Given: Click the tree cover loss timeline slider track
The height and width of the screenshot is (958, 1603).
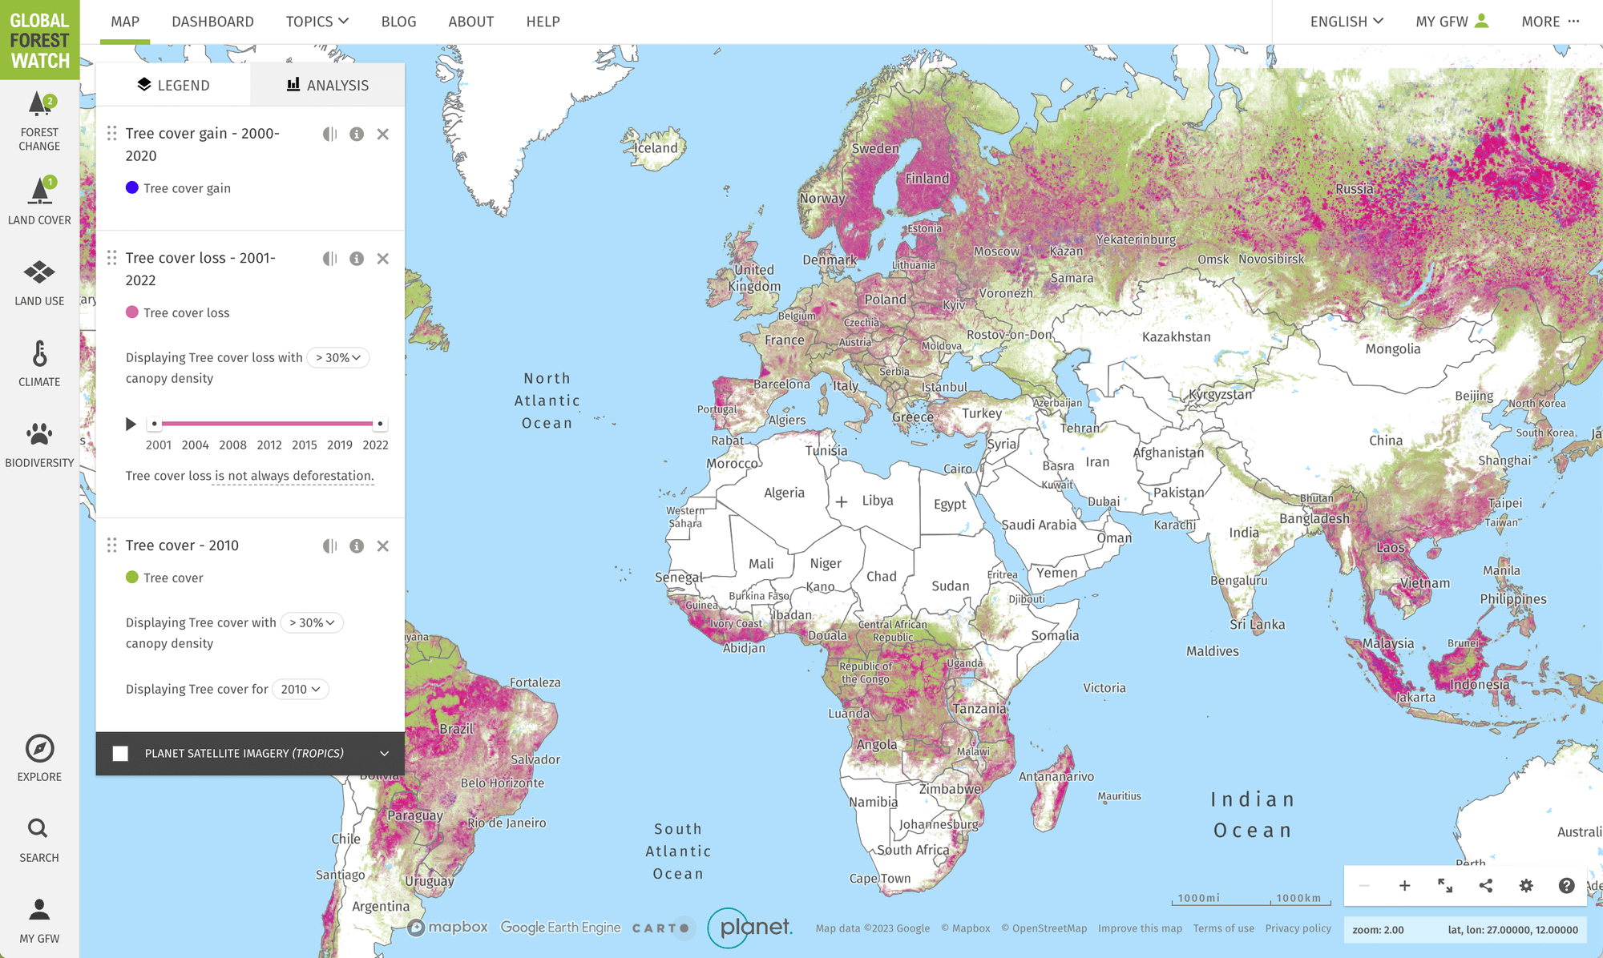Looking at the screenshot, I should pos(267,424).
